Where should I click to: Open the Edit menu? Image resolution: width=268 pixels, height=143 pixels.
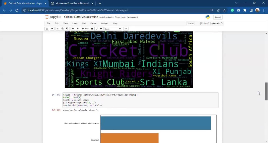tap(57, 23)
